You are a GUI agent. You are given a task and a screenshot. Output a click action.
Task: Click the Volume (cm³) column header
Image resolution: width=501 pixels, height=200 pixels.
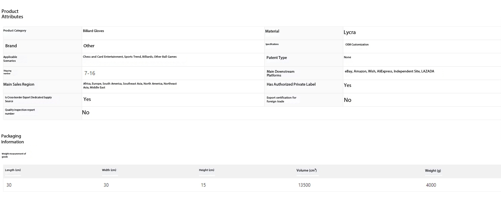click(306, 170)
